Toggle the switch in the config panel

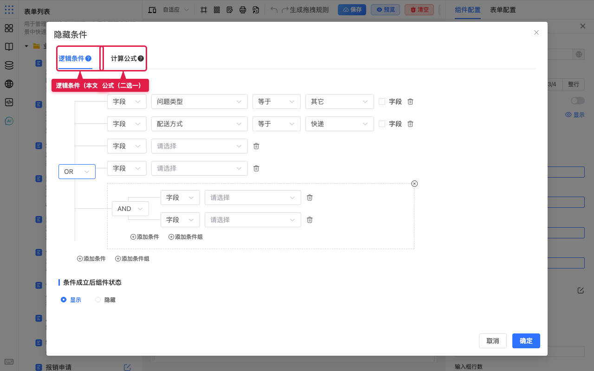coord(577,101)
